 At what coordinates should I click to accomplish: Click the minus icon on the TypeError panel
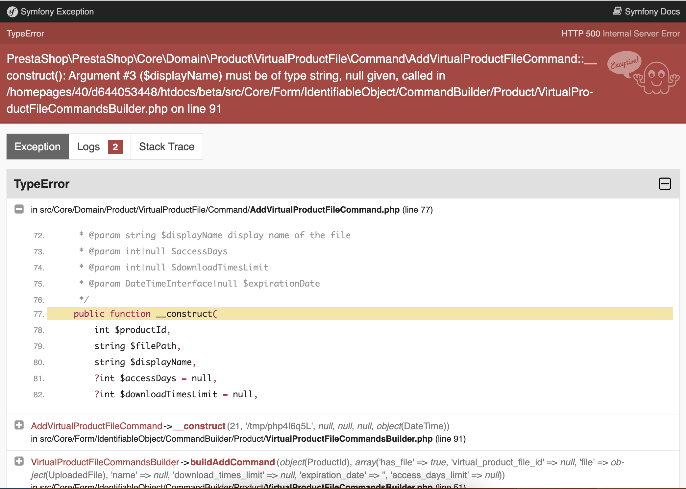click(665, 184)
